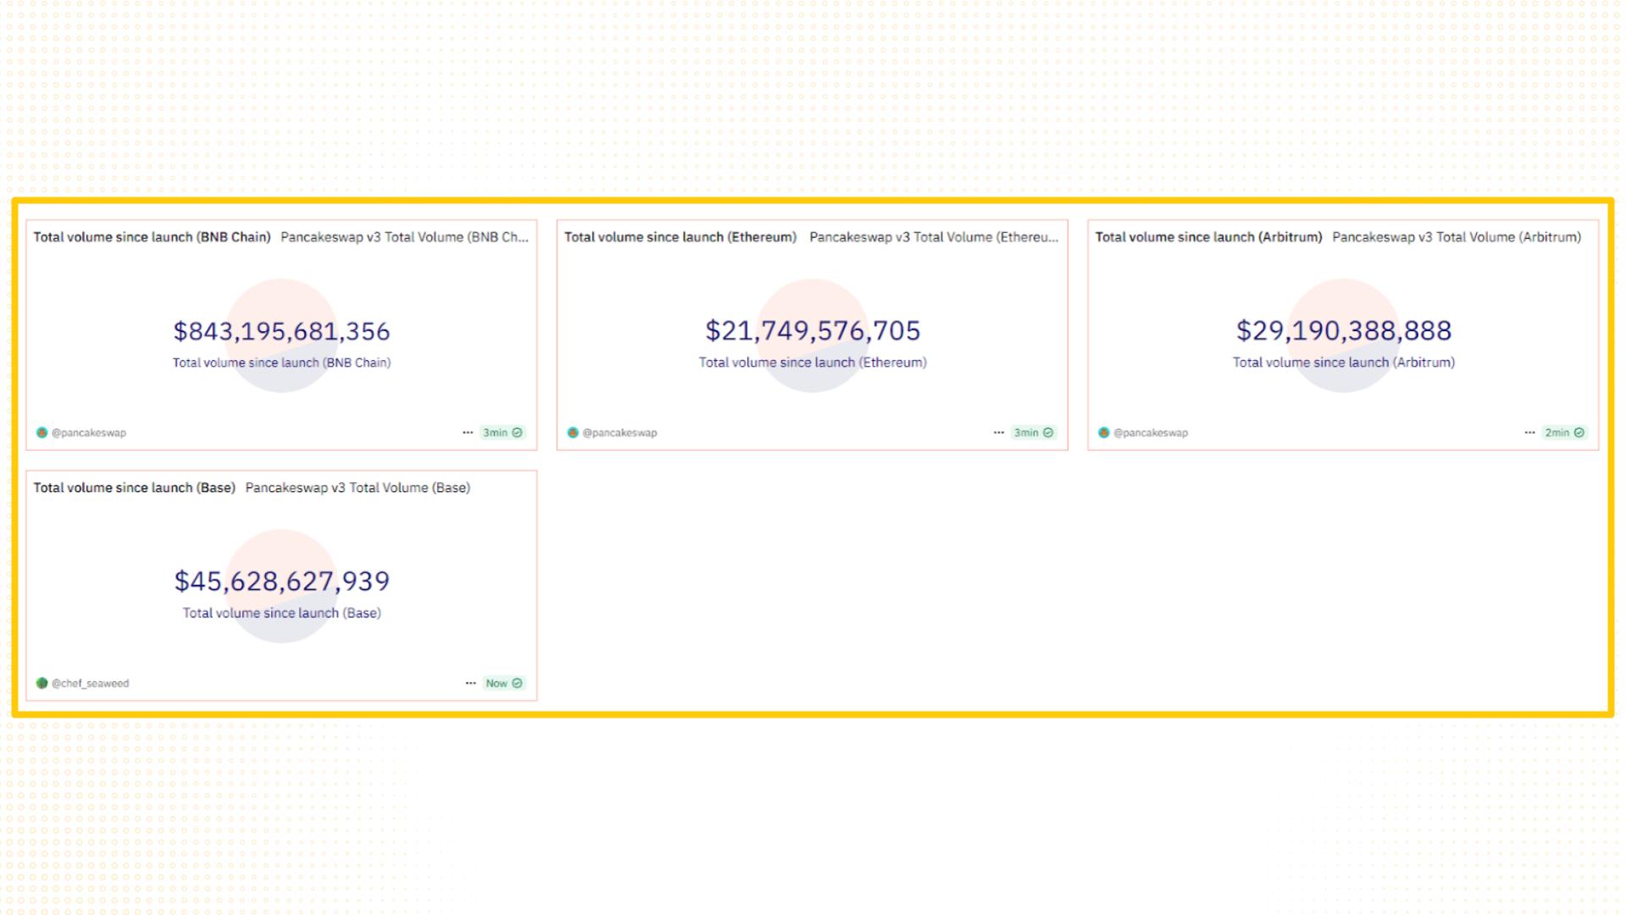1626x915 pixels.
Task: Open the ellipsis menu on Arbitrum card
Action: pos(1529,433)
